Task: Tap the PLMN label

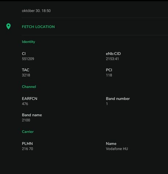Action: (27, 144)
